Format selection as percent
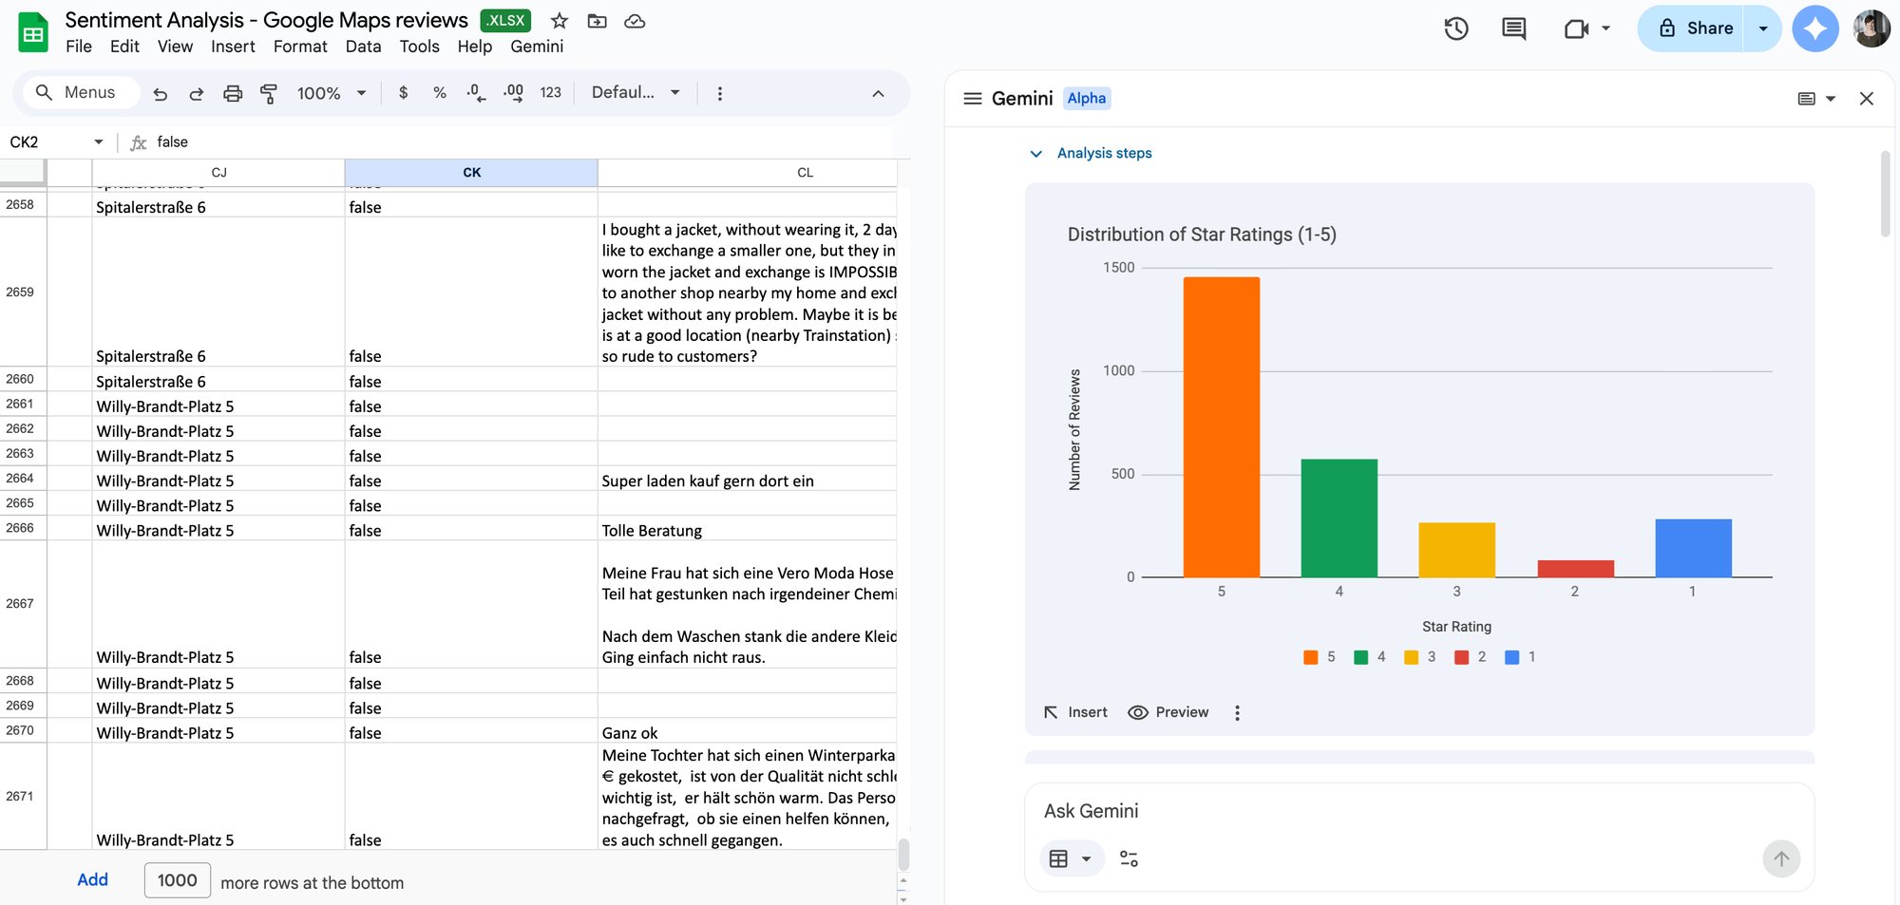This screenshot has height=905, width=1900. (439, 93)
